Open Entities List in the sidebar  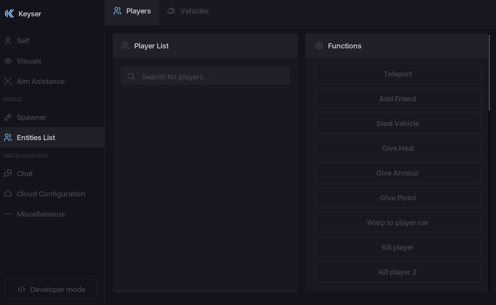click(36, 138)
